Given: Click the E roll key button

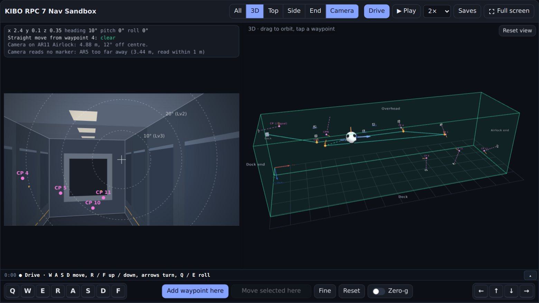Looking at the screenshot, I should 43,291.
